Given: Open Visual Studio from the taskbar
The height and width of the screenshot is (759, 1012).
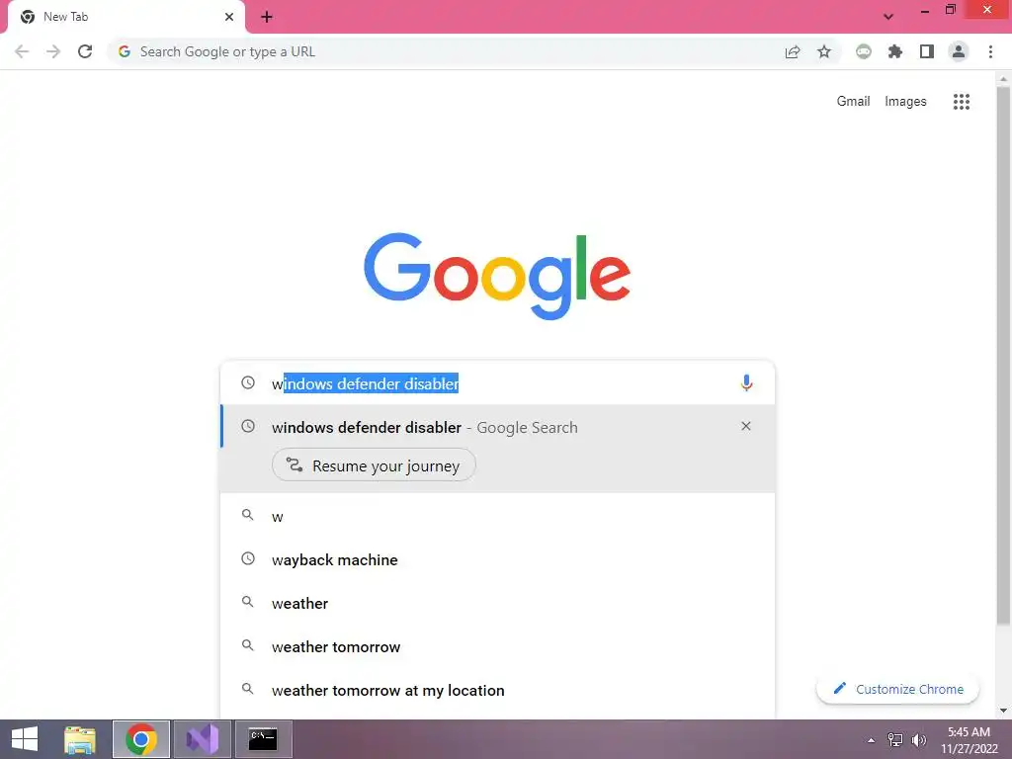Looking at the screenshot, I should coord(202,739).
